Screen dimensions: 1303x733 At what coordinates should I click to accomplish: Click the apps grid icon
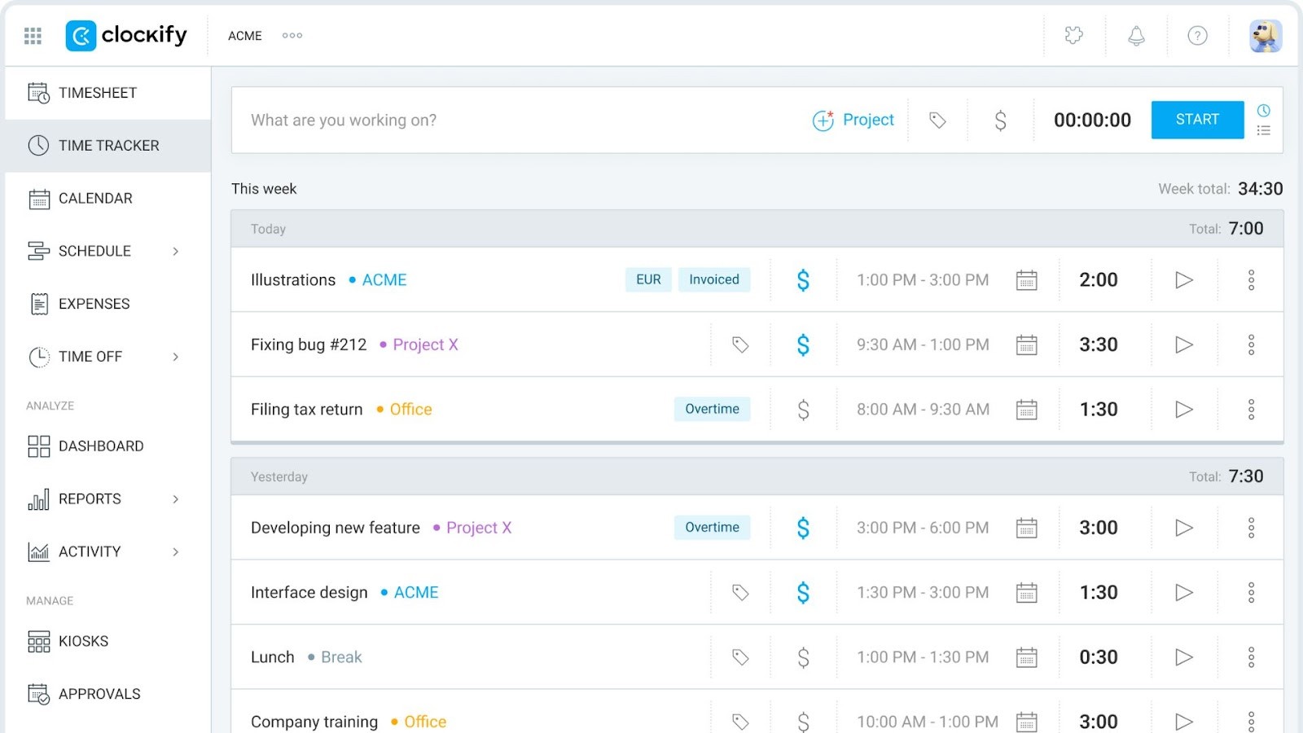click(x=33, y=36)
